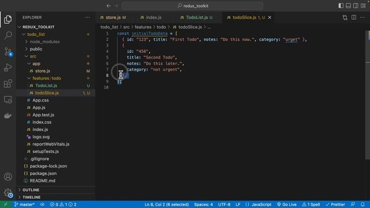Click the todo_list breadcrumb segment

[109, 27]
